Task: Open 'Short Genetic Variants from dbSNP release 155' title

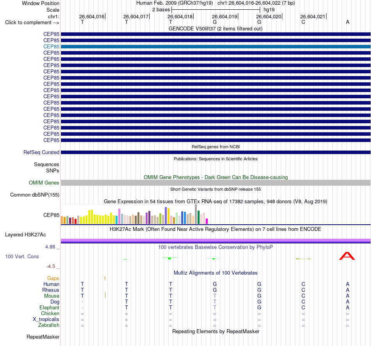Action: tap(216, 189)
